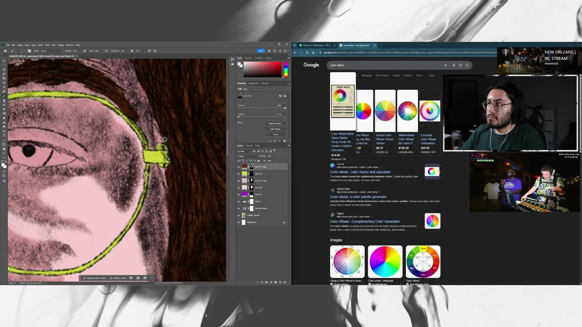Select the Eyedropper tool
The image size is (582, 327).
pos(4,87)
